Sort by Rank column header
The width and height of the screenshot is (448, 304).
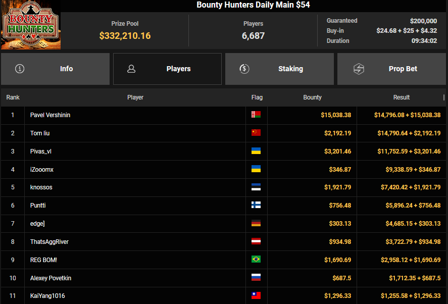coord(13,97)
